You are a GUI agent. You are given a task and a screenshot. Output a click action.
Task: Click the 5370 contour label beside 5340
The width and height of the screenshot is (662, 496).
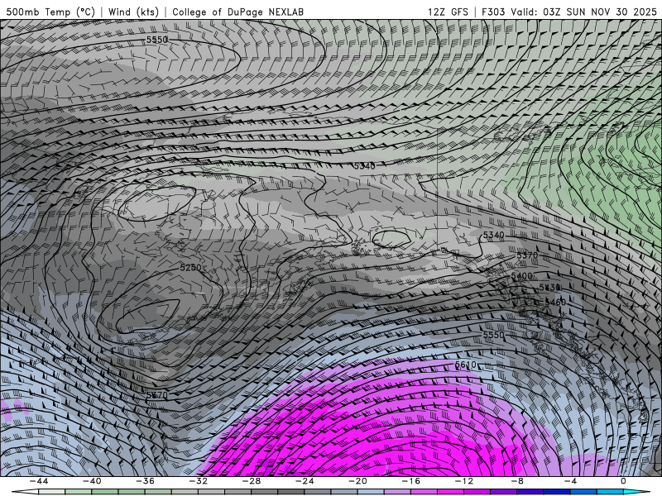coord(527,255)
